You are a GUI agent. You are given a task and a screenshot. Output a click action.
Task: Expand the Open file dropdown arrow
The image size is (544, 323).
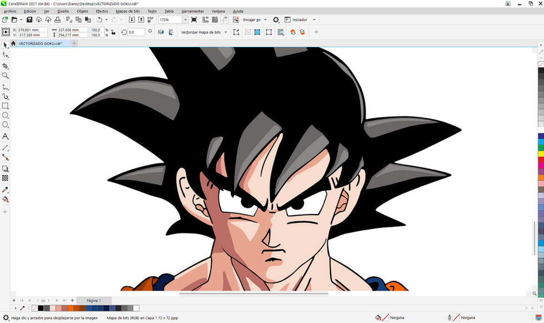21,20
